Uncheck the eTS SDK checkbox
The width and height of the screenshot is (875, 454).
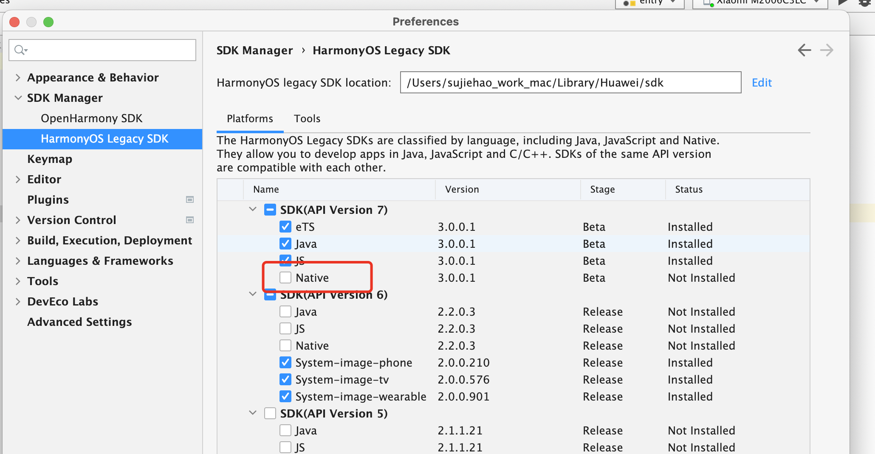pos(285,227)
